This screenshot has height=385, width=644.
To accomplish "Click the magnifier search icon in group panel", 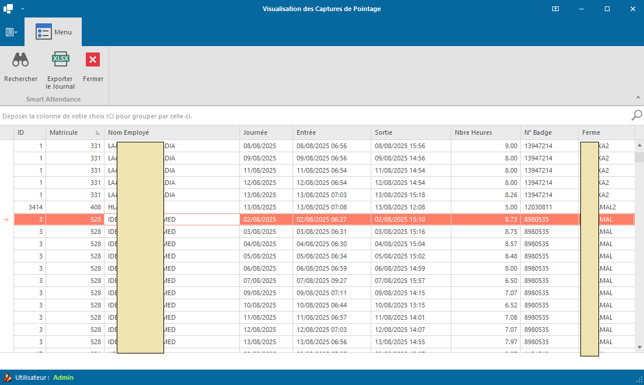I will pyautogui.click(x=636, y=116).
